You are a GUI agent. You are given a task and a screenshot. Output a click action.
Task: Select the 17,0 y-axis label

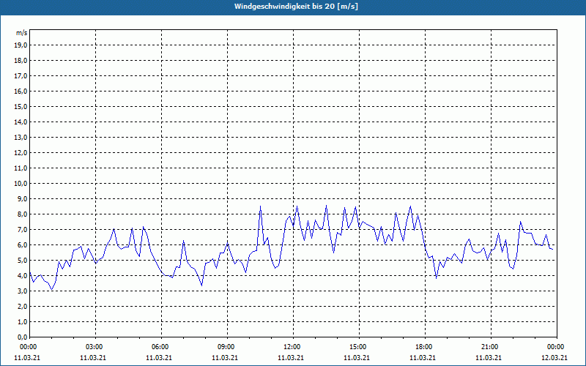[x=21, y=76]
